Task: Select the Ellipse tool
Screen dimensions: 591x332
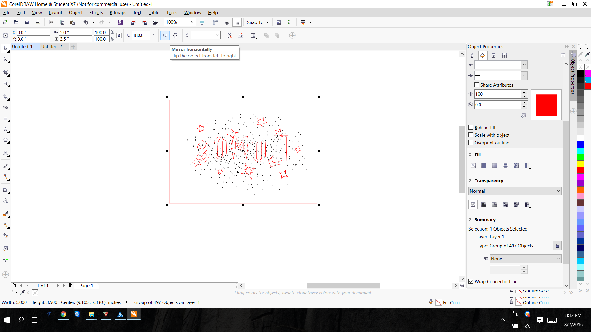Action: (6, 129)
